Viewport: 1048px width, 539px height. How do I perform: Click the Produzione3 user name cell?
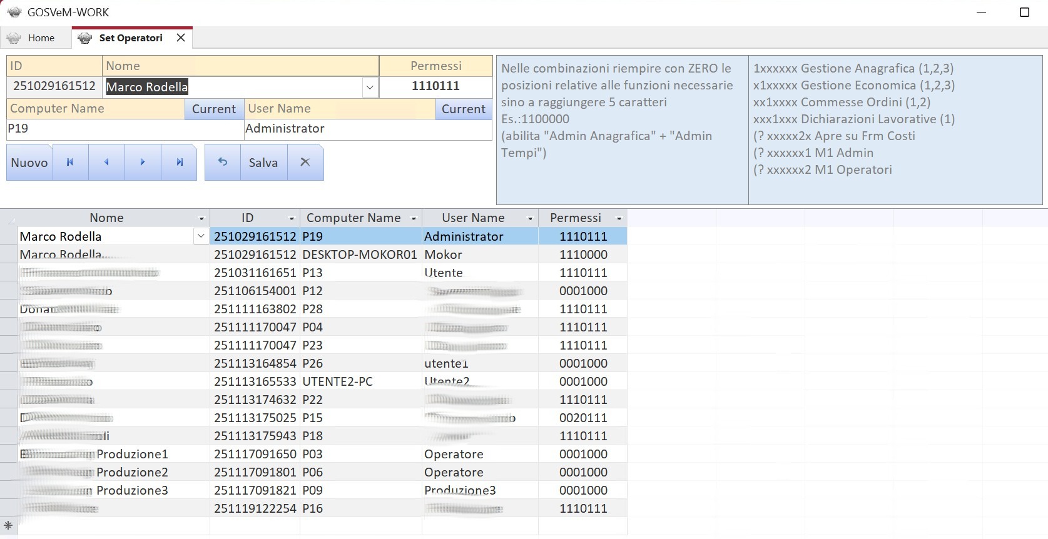(x=480, y=490)
